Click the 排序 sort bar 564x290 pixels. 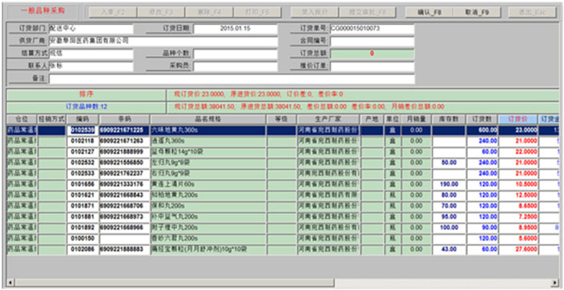click(x=86, y=95)
